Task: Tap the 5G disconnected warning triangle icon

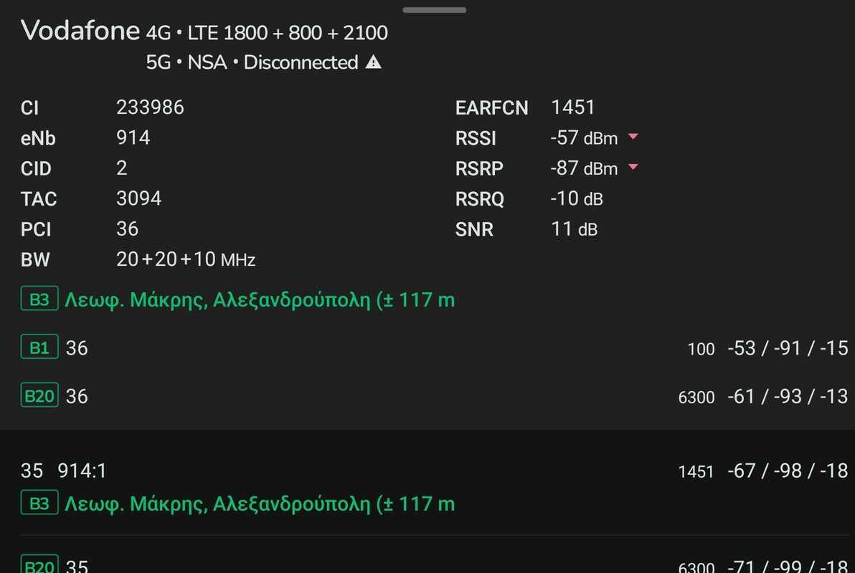Action: point(373,62)
